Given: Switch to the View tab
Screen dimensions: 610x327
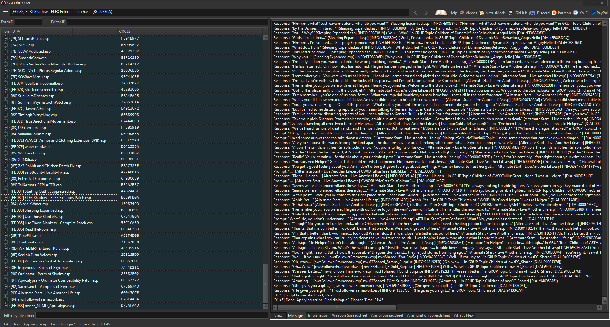Looking at the screenshot, I should pos(278,315).
